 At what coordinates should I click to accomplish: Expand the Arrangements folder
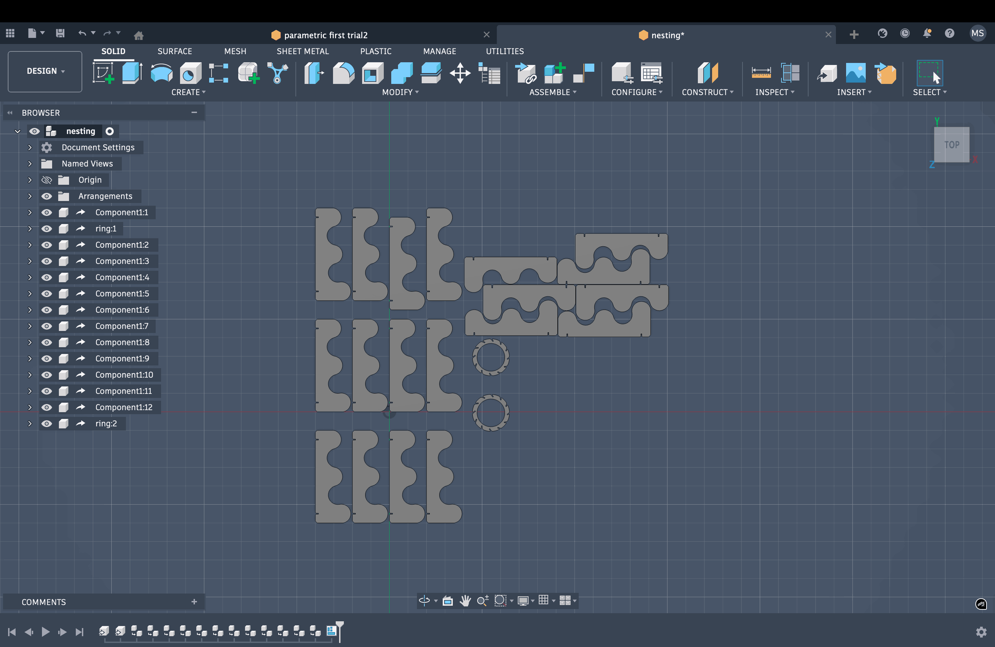30,196
